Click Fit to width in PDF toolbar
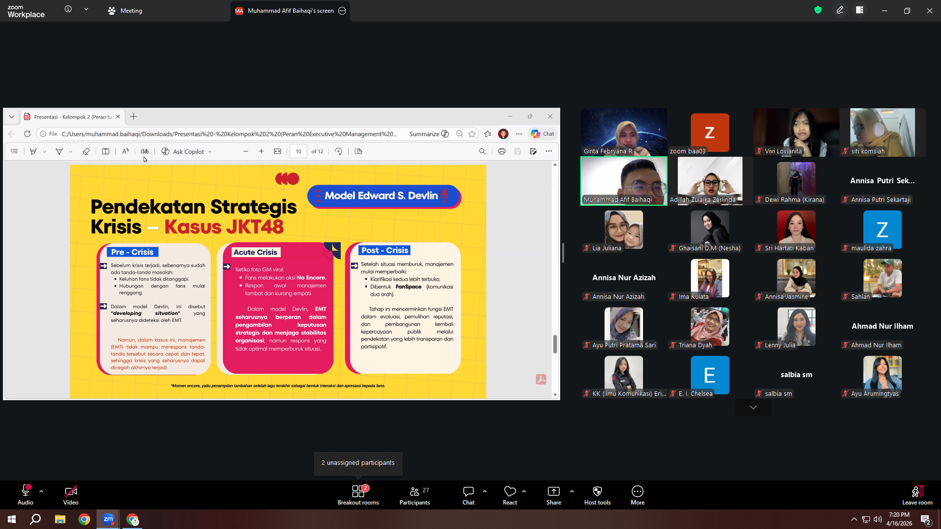 tap(277, 151)
